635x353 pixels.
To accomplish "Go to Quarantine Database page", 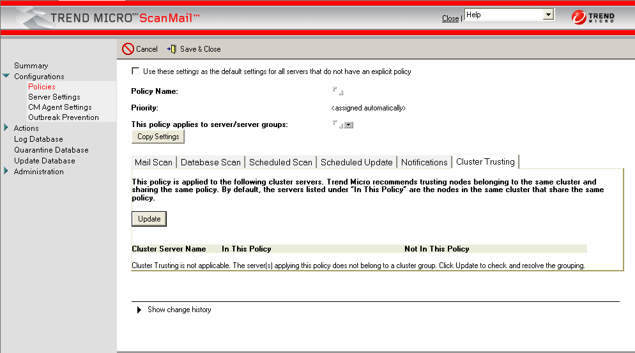I will (51, 150).
